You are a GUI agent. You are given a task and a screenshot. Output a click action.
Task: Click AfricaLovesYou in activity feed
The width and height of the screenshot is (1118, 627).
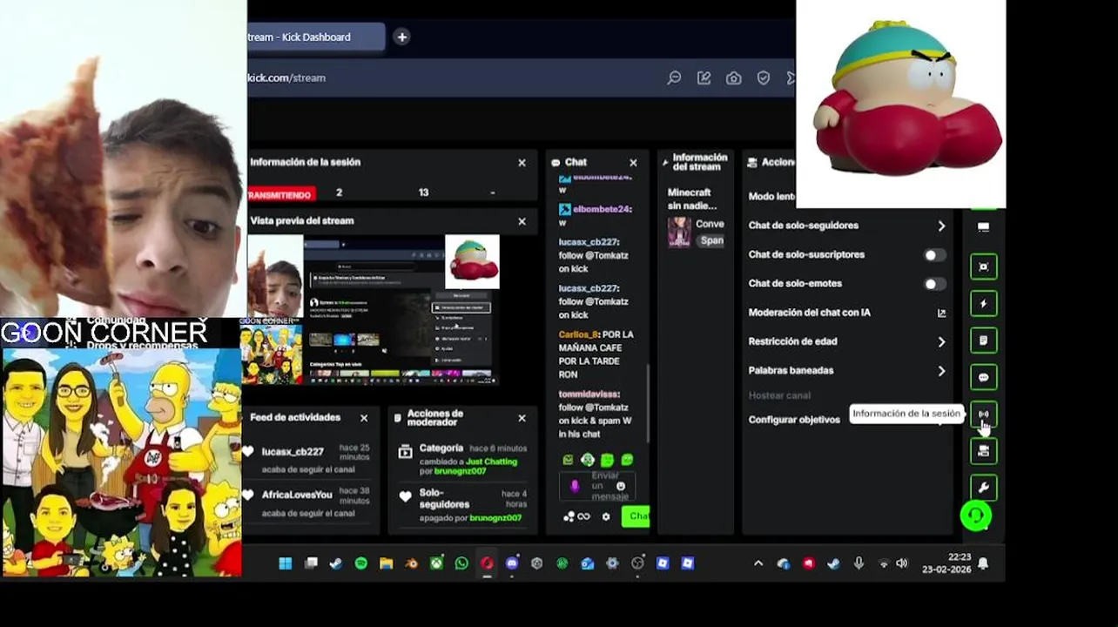click(297, 495)
